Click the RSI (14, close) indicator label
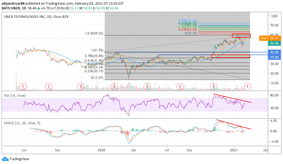Screen dimensions: 283x164 click(x=15, y=95)
